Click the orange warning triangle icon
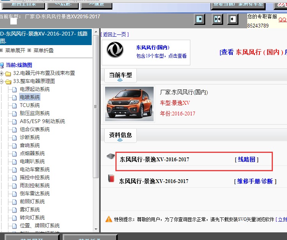 (109, 219)
